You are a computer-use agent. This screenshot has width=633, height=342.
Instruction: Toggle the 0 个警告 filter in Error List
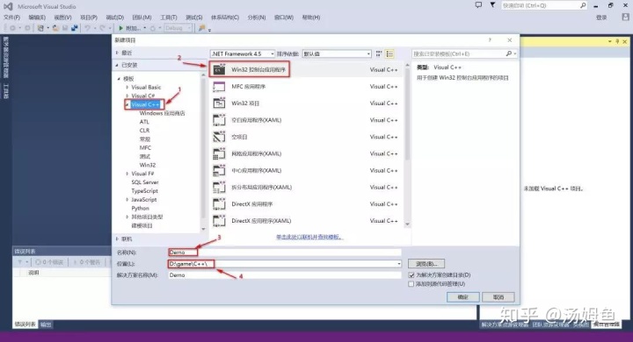click(x=86, y=262)
